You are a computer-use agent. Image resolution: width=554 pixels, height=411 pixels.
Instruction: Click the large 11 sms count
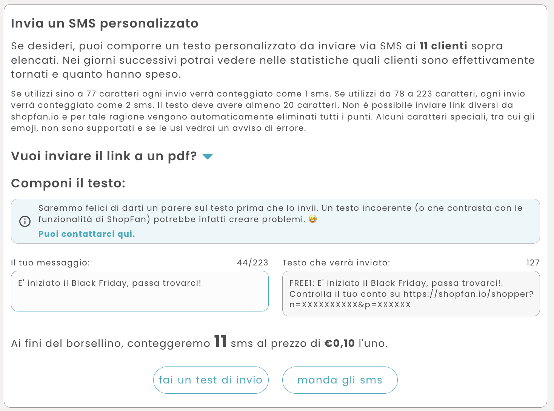(x=220, y=342)
